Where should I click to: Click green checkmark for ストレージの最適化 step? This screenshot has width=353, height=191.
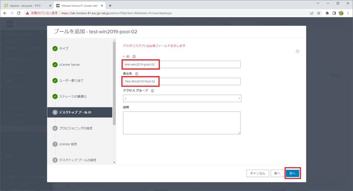[55, 96]
